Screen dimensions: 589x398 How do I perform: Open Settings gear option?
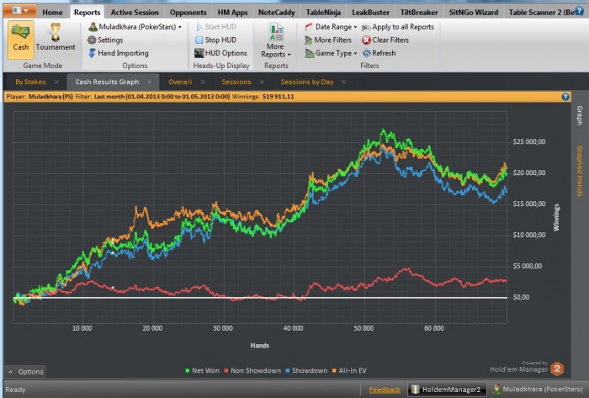point(105,40)
